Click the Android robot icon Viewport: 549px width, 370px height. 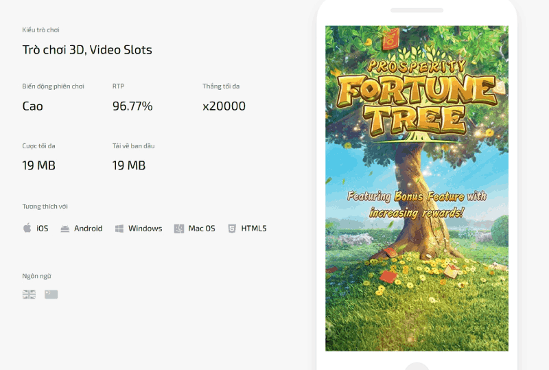pyautogui.click(x=65, y=229)
